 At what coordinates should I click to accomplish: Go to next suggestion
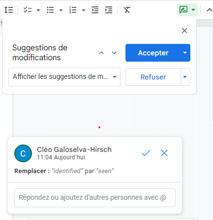point(114,53)
